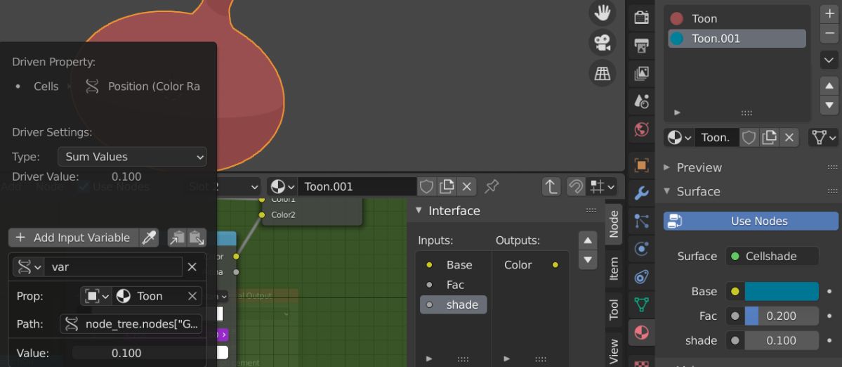Viewport: 842px width, 367px height.
Task: Browse material dropdown in Properties panel
Action: (x=679, y=138)
